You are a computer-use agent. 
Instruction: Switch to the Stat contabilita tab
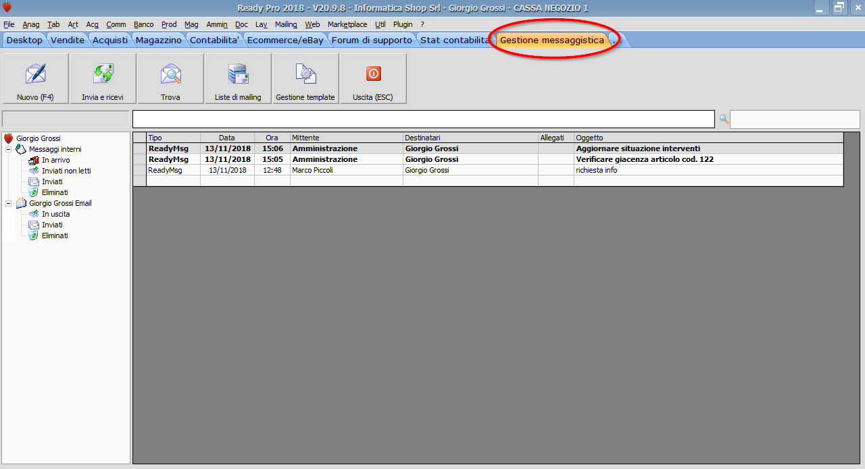coord(455,40)
